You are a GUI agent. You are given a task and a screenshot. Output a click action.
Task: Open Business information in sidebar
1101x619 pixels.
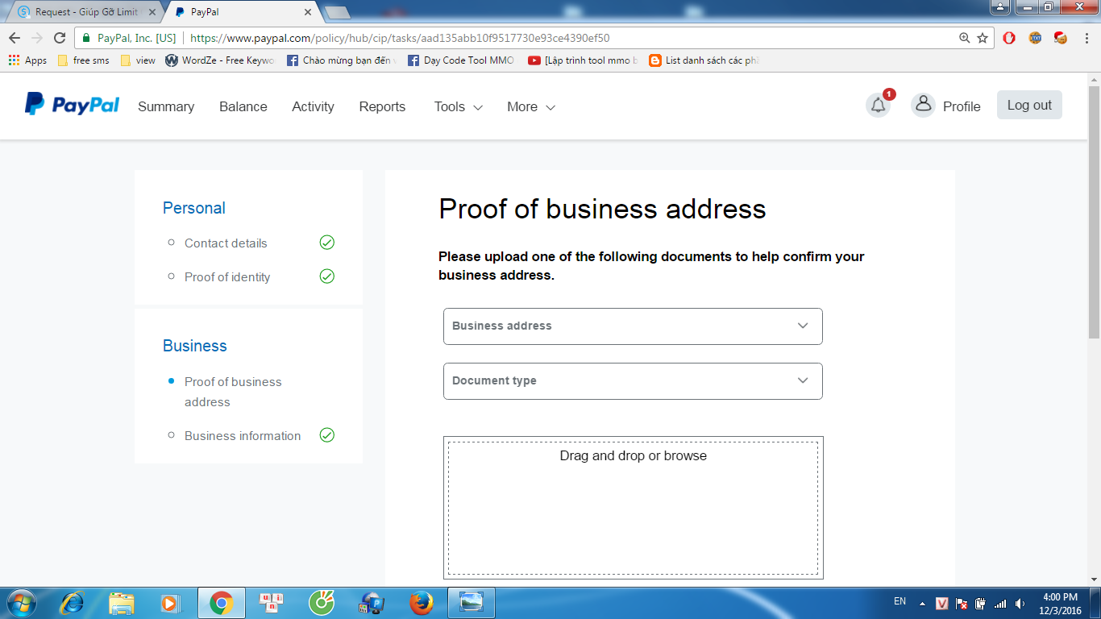(243, 435)
